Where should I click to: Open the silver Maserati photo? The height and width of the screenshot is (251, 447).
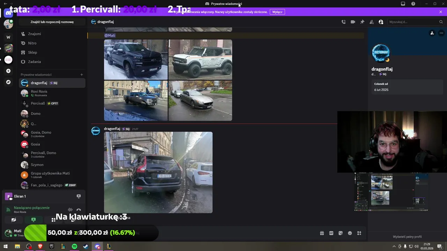click(200, 101)
